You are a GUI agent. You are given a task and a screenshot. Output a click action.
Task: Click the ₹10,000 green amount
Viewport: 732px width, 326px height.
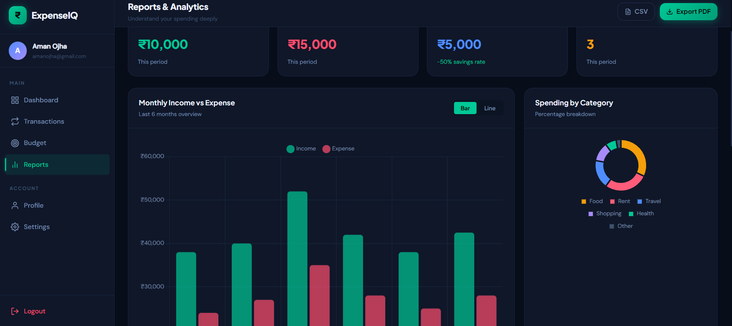(163, 45)
